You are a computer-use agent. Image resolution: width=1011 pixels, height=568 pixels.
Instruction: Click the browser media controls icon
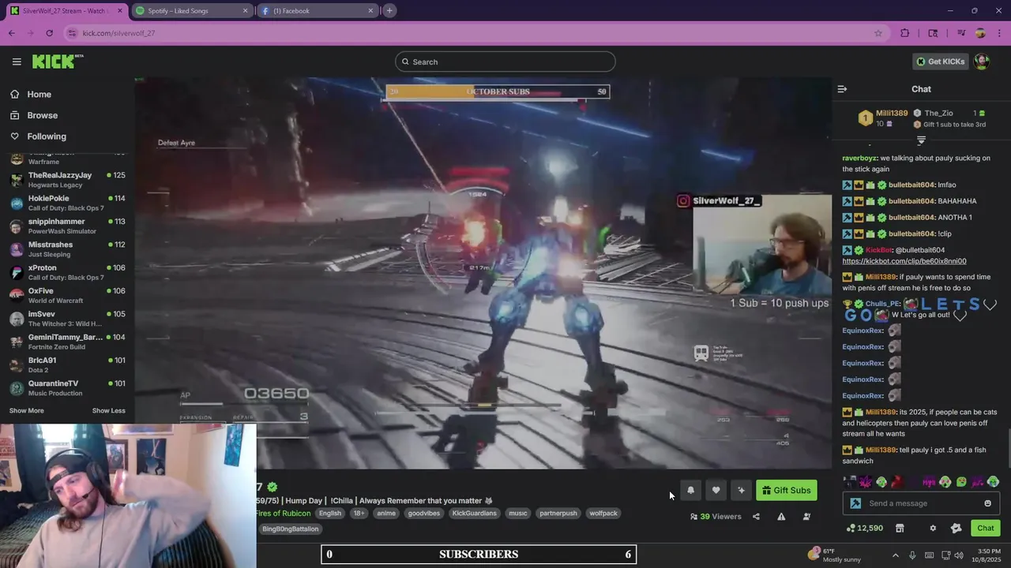tap(961, 33)
